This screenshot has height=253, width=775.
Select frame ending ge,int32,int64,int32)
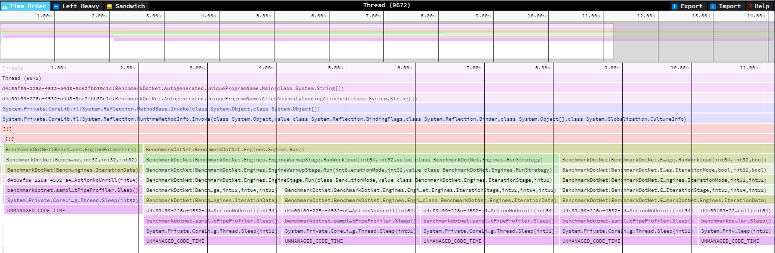tap(213, 190)
